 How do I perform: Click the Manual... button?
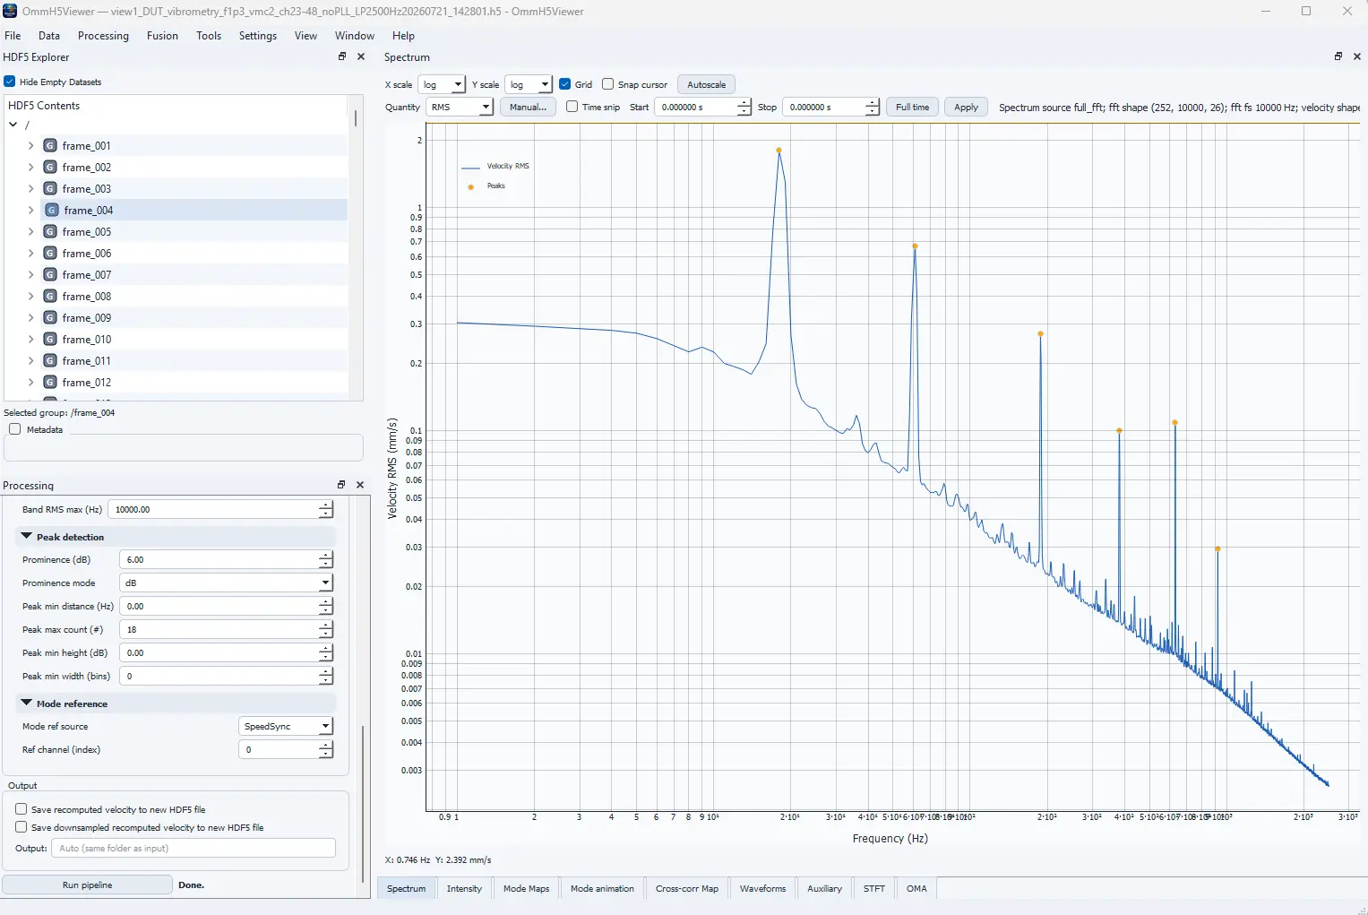pos(528,107)
